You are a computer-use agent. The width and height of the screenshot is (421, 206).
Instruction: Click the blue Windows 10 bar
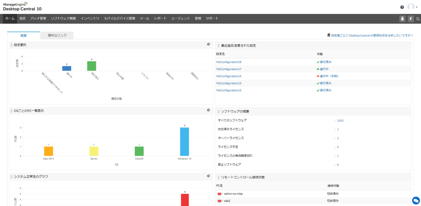coord(184,142)
